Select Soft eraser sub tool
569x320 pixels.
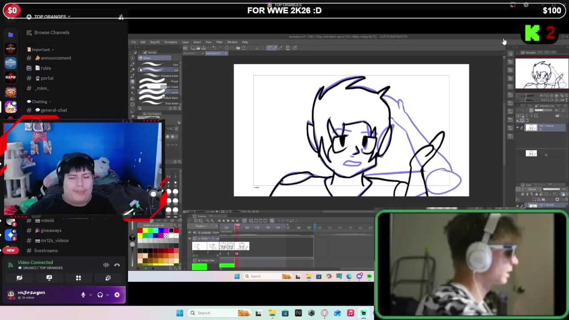point(159,70)
